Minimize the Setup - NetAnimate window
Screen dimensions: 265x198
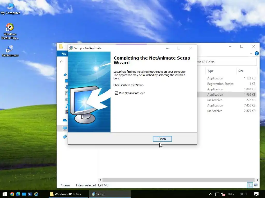167,48
